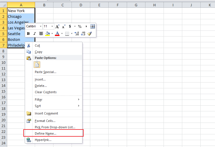Click the Copy pages icon
Image resolution: width=215 pixels, height=147 pixels.
pyautogui.click(x=28, y=52)
